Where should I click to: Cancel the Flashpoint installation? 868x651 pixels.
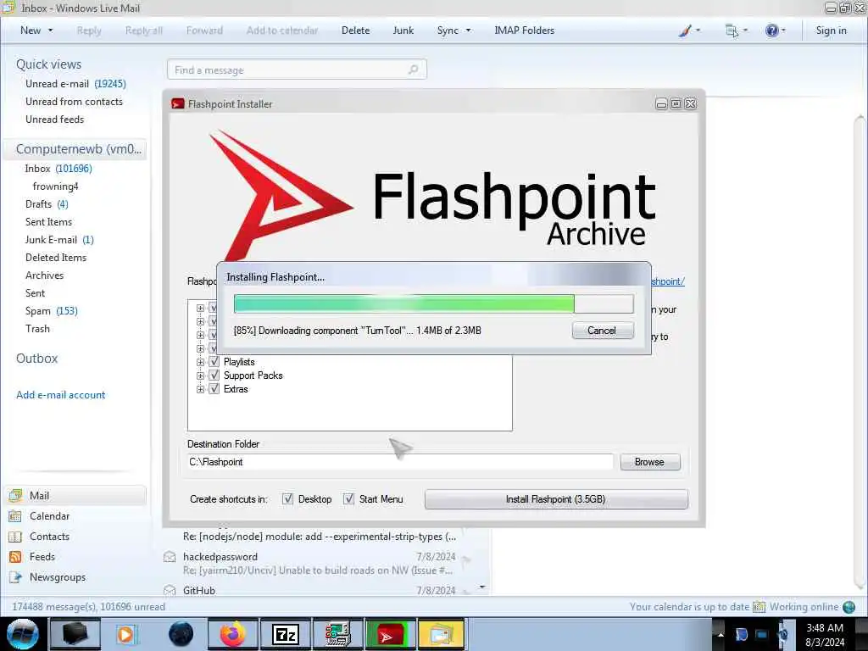click(603, 331)
